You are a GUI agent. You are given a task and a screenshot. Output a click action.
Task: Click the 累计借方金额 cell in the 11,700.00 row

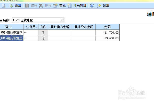[x=60, y=33]
